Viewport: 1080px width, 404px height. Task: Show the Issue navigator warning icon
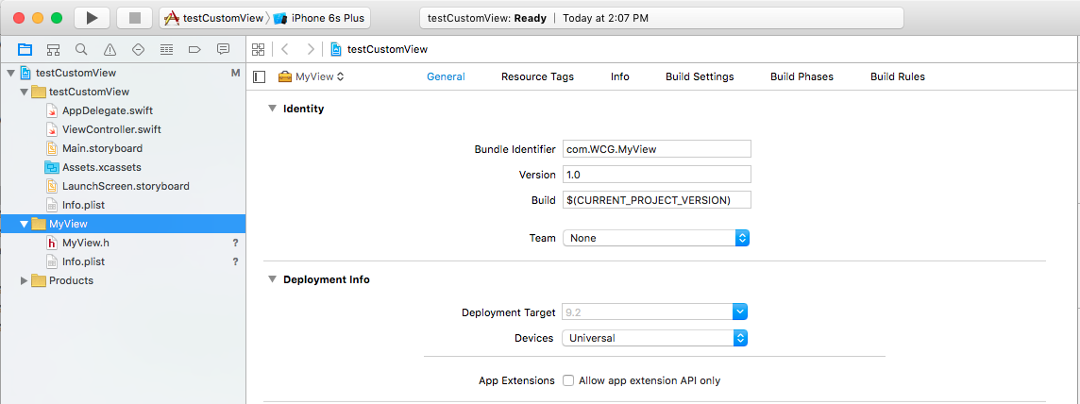click(x=110, y=49)
